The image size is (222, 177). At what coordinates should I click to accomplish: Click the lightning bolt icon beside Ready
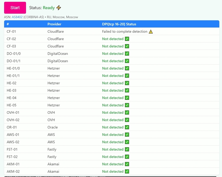coord(59,8)
